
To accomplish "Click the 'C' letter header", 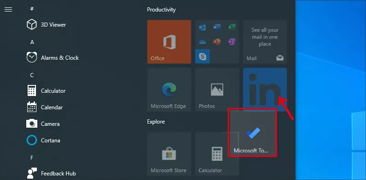I will (x=32, y=75).
